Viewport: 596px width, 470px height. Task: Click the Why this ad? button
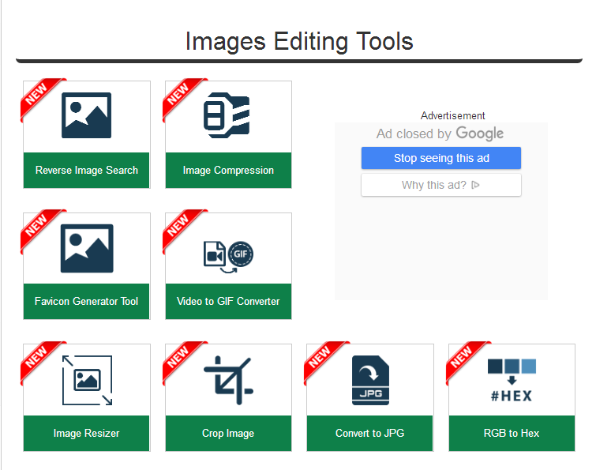[x=440, y=186]
